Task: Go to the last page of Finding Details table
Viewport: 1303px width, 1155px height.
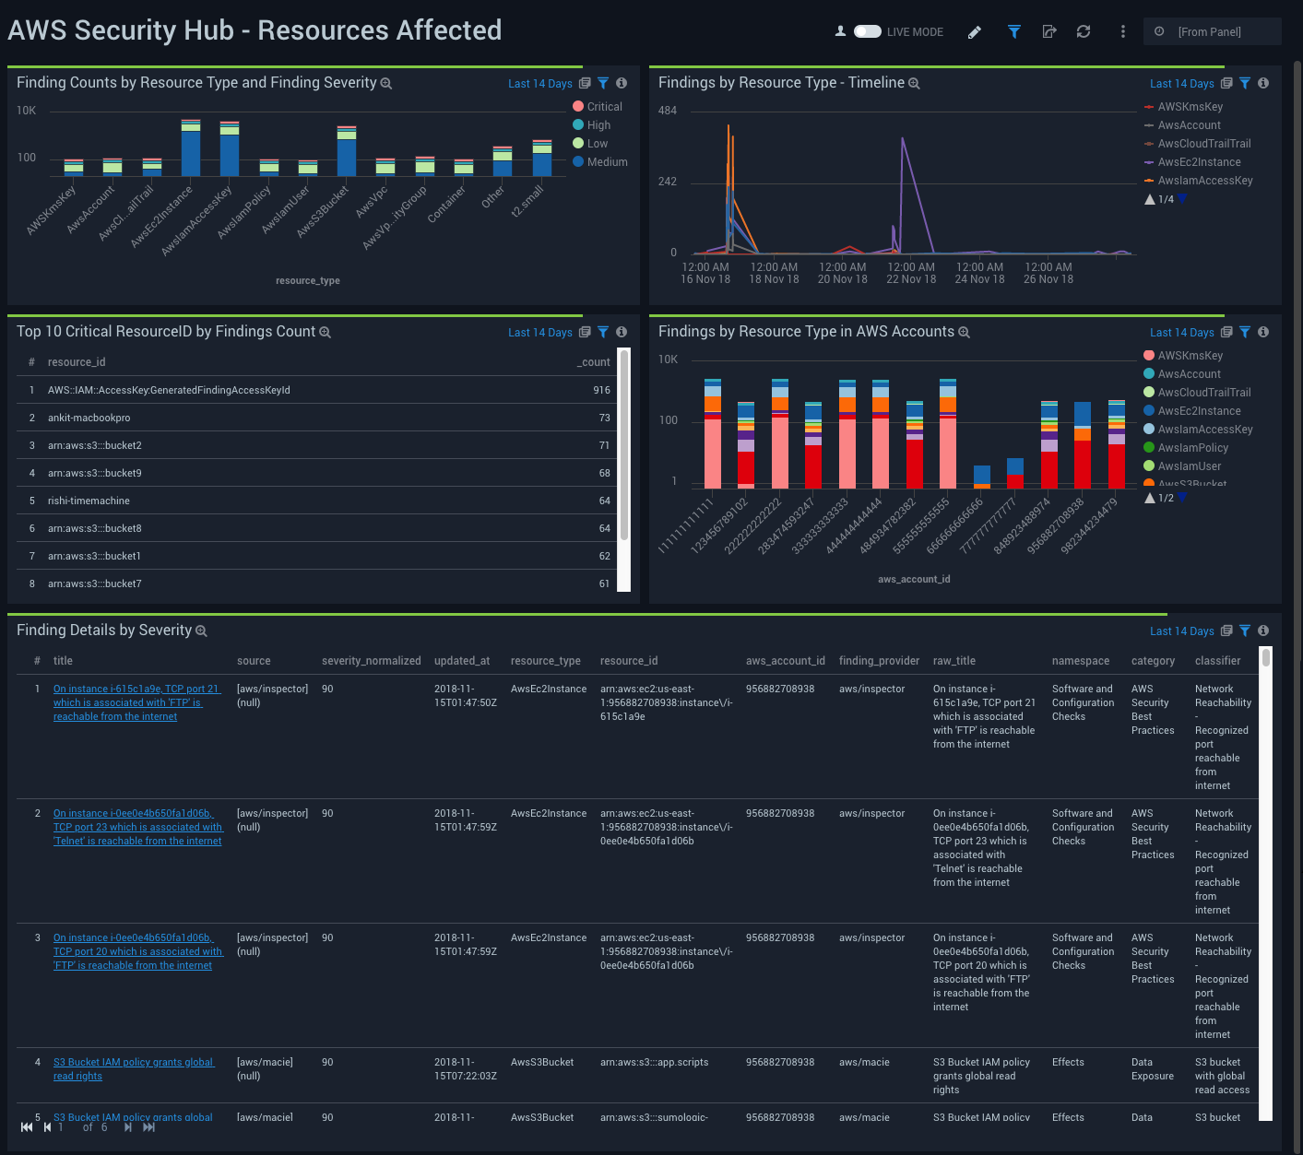Action: 148,1126
